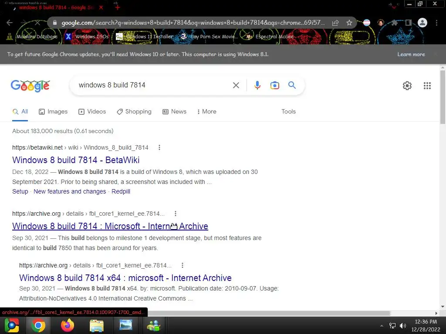Open Chrome's three-dot menu
Image resolution: width=446 pixels, height=334 pixels.
pyautogui.click(x=436, y=23)
